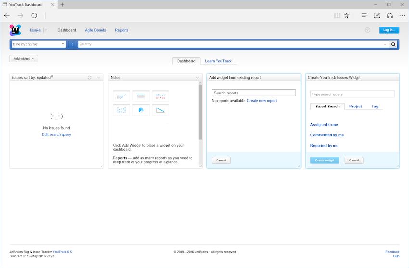This screenshot has width=409, height=268.
Task: Click the browser forward arrow
Action: 20,16
